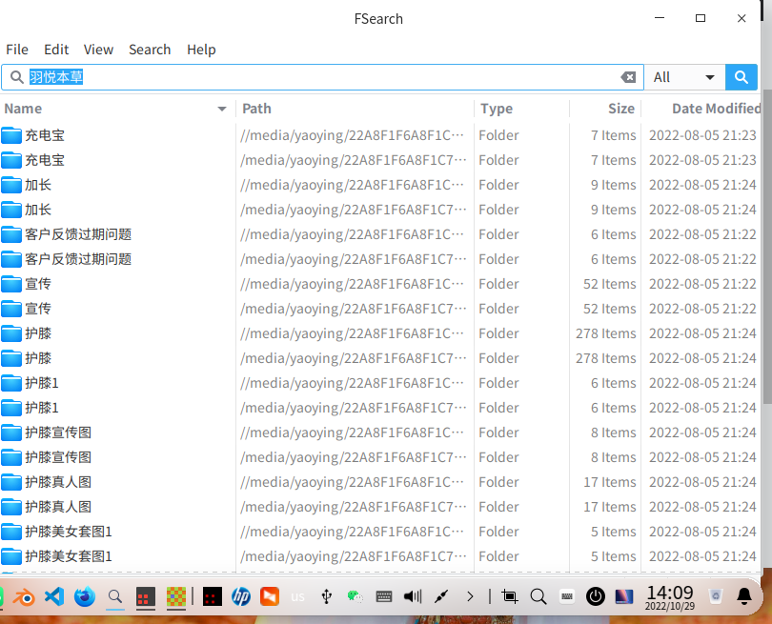Open Visual Studio Code from the taskbar

coord(54,596)
